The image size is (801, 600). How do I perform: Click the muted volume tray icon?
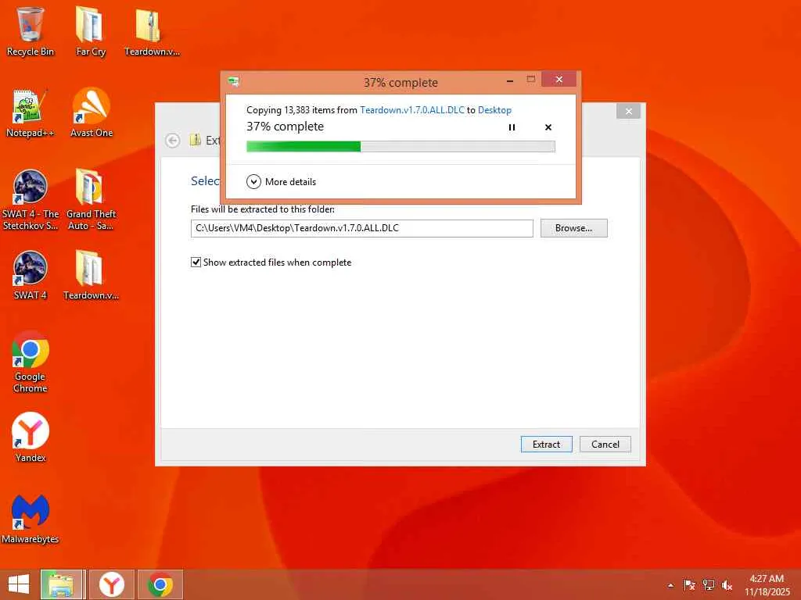727,585
